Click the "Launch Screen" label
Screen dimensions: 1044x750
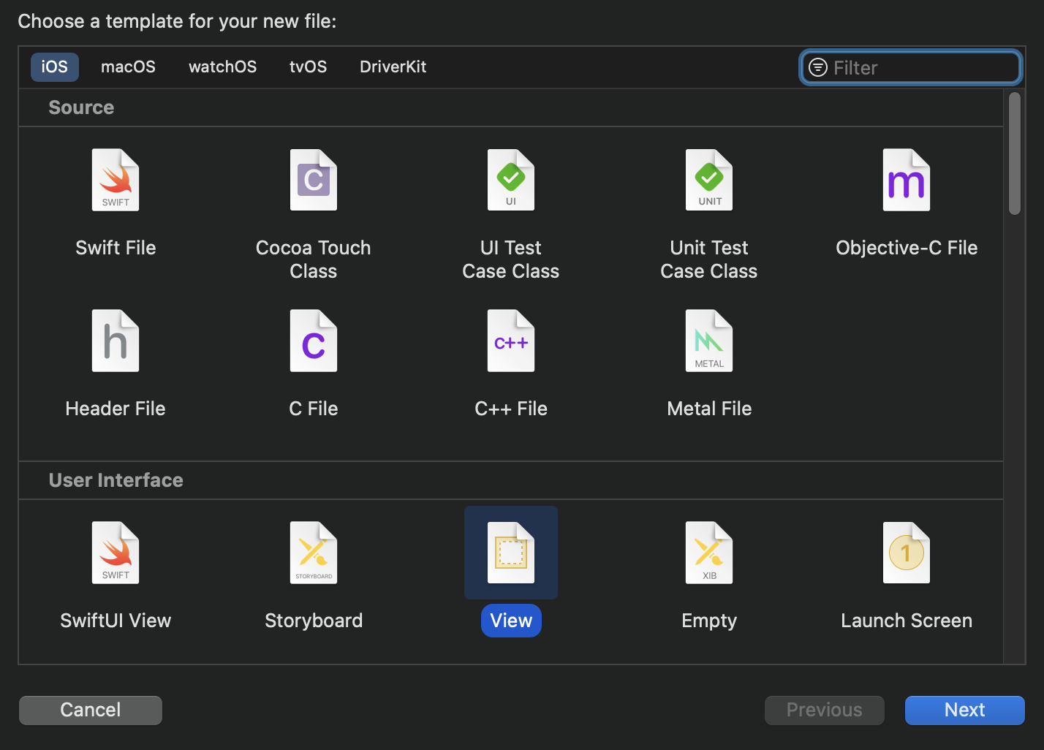(907, 621)
